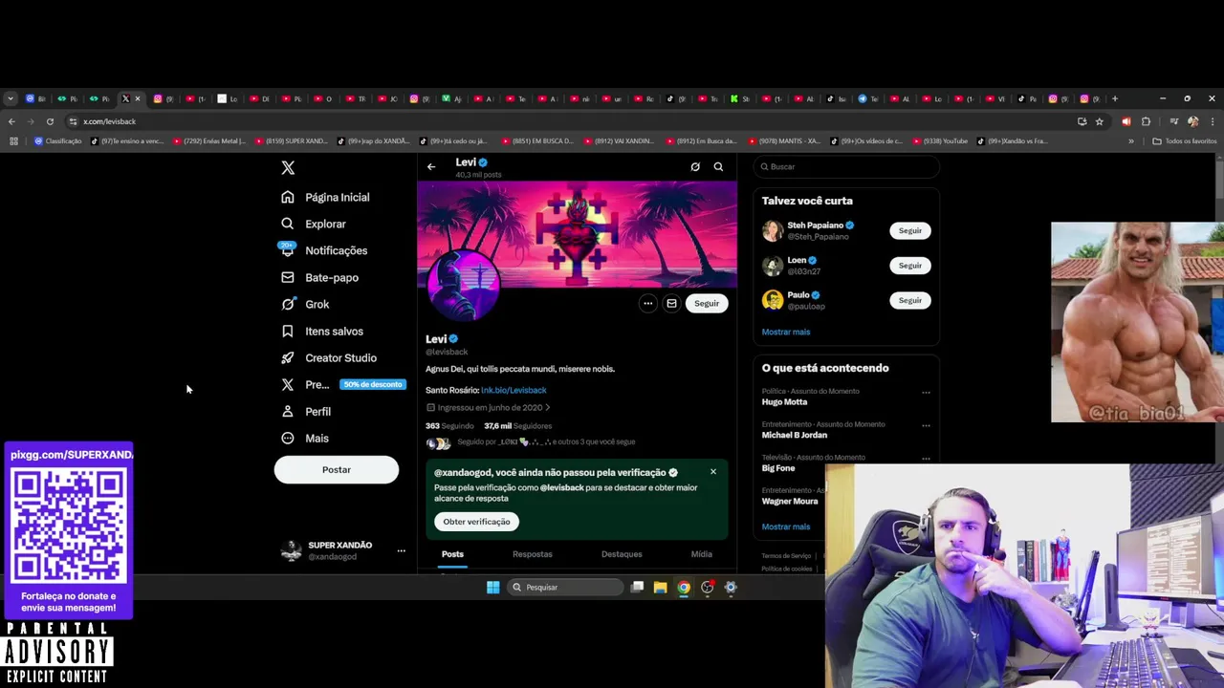Open the Michael B Jordan trend

795,435
